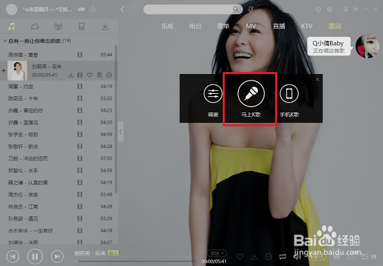Open MV icon for 郑智化 - 水手
Image resolution: width=383 pixels, height=266 pixels.
click(80, 170)
